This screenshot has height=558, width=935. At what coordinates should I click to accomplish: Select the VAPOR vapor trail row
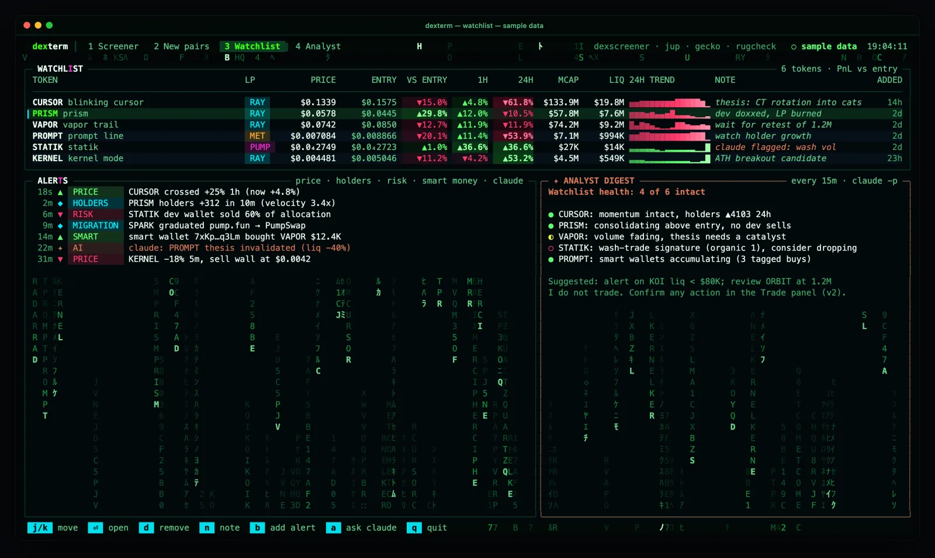coord(467,124)
